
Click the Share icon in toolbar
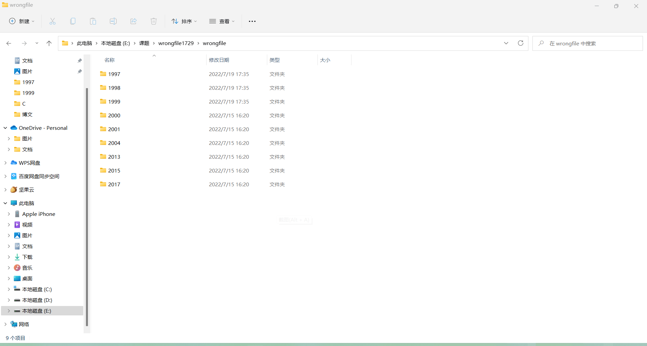[x=133, y=21]
